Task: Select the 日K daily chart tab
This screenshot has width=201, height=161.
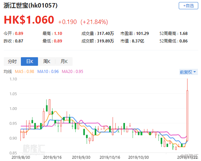Action: tap(29, 61)
